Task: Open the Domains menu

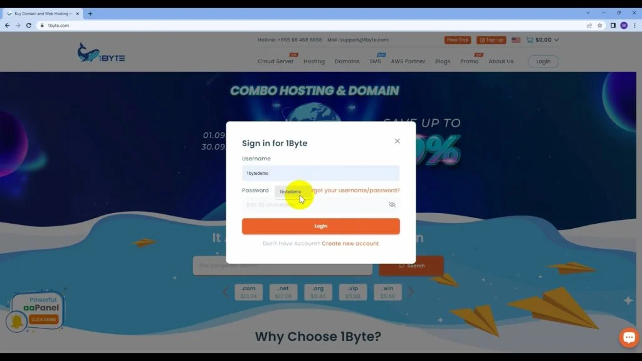Action: (347, 61)
